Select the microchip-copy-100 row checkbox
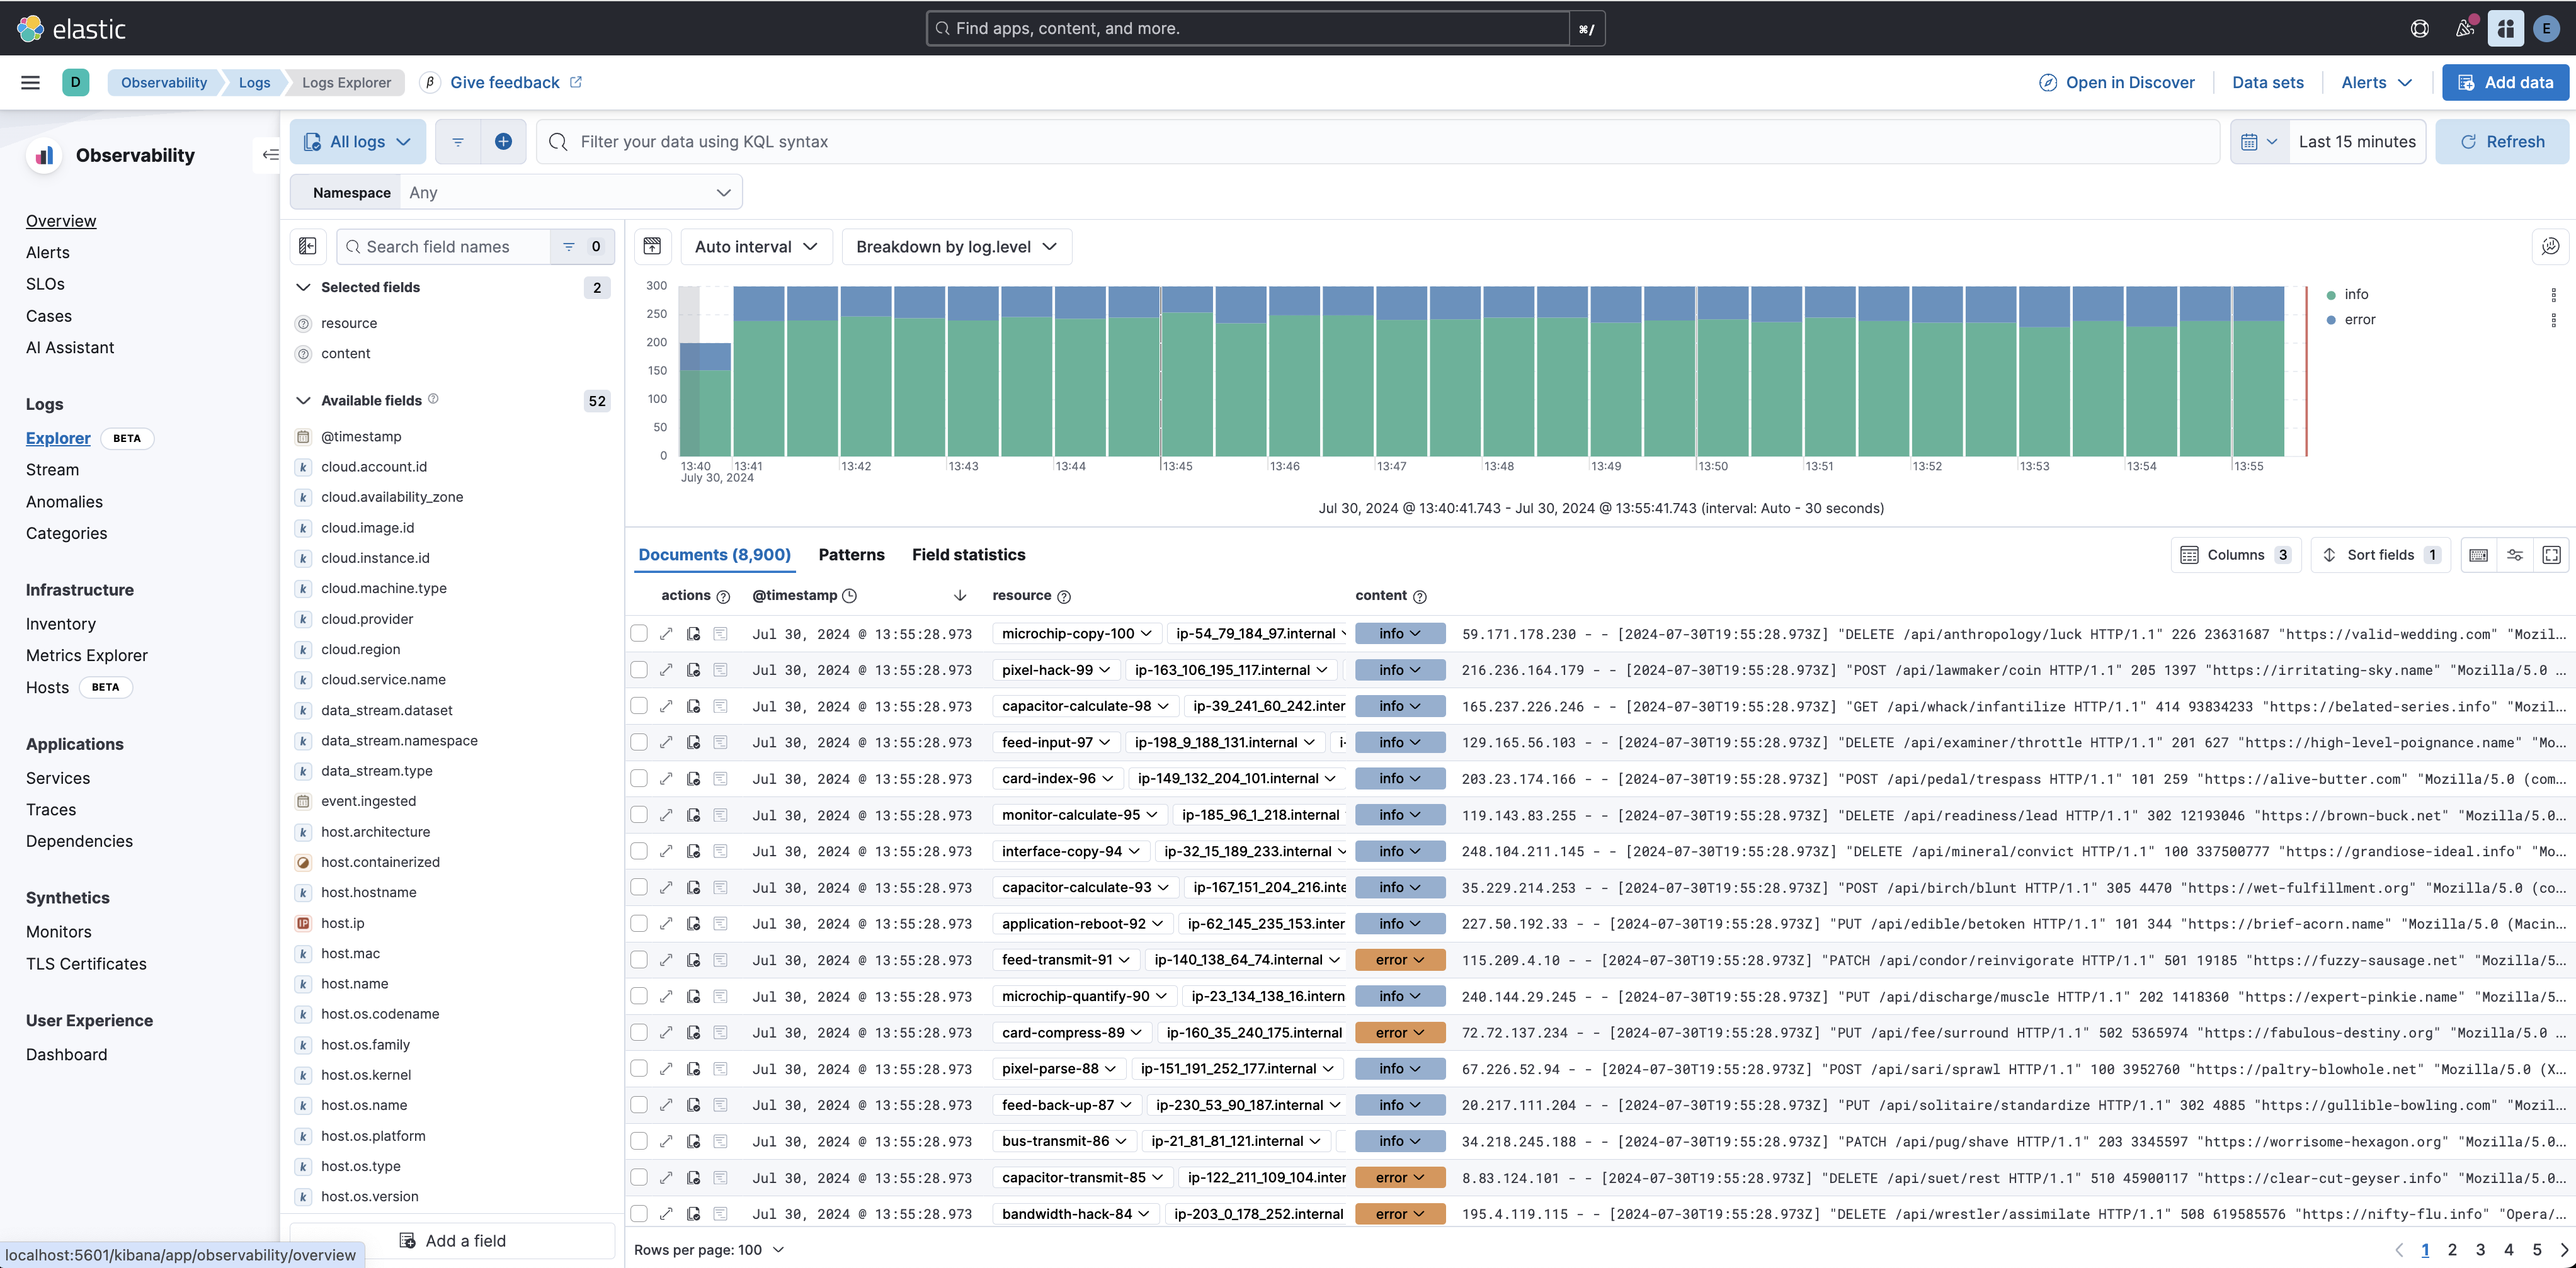The width and height of the screenshot is (2576, 1268). click(639, 634)
